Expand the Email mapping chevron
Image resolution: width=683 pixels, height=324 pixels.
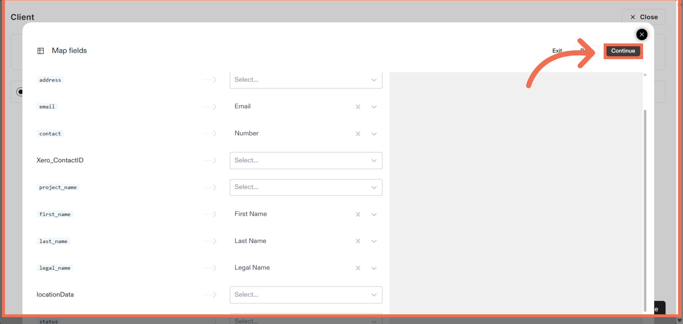point(374,107)
